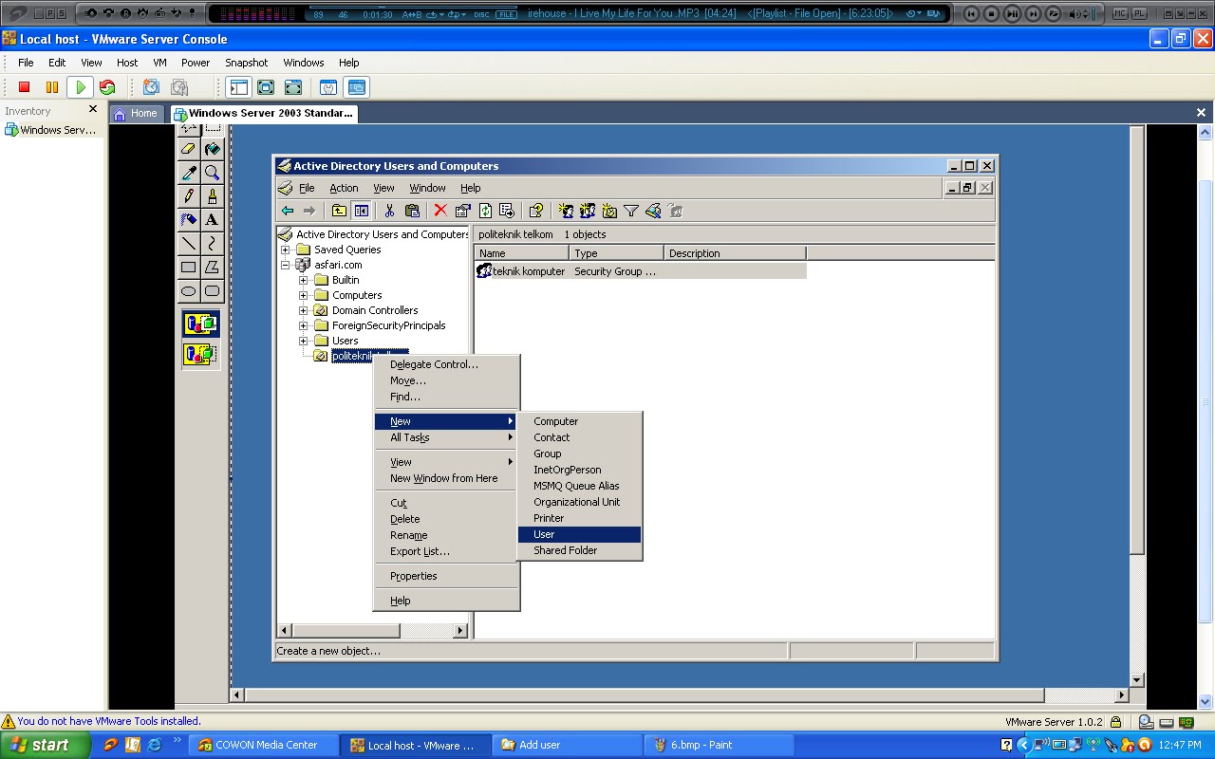1215x759 pixels.
Task: Select the Brush tool in Paint
Action: coord(212,196)
